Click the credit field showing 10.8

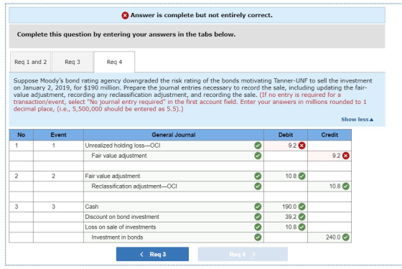point(329,187)
